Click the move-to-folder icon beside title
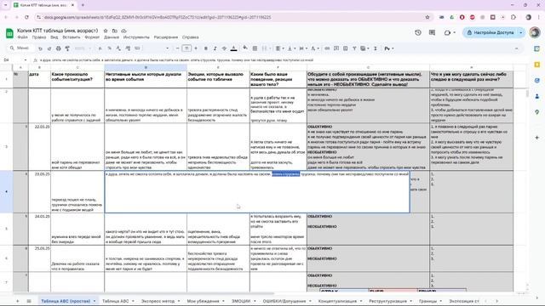Screen dimensions: 545x306 pos(115,31)
